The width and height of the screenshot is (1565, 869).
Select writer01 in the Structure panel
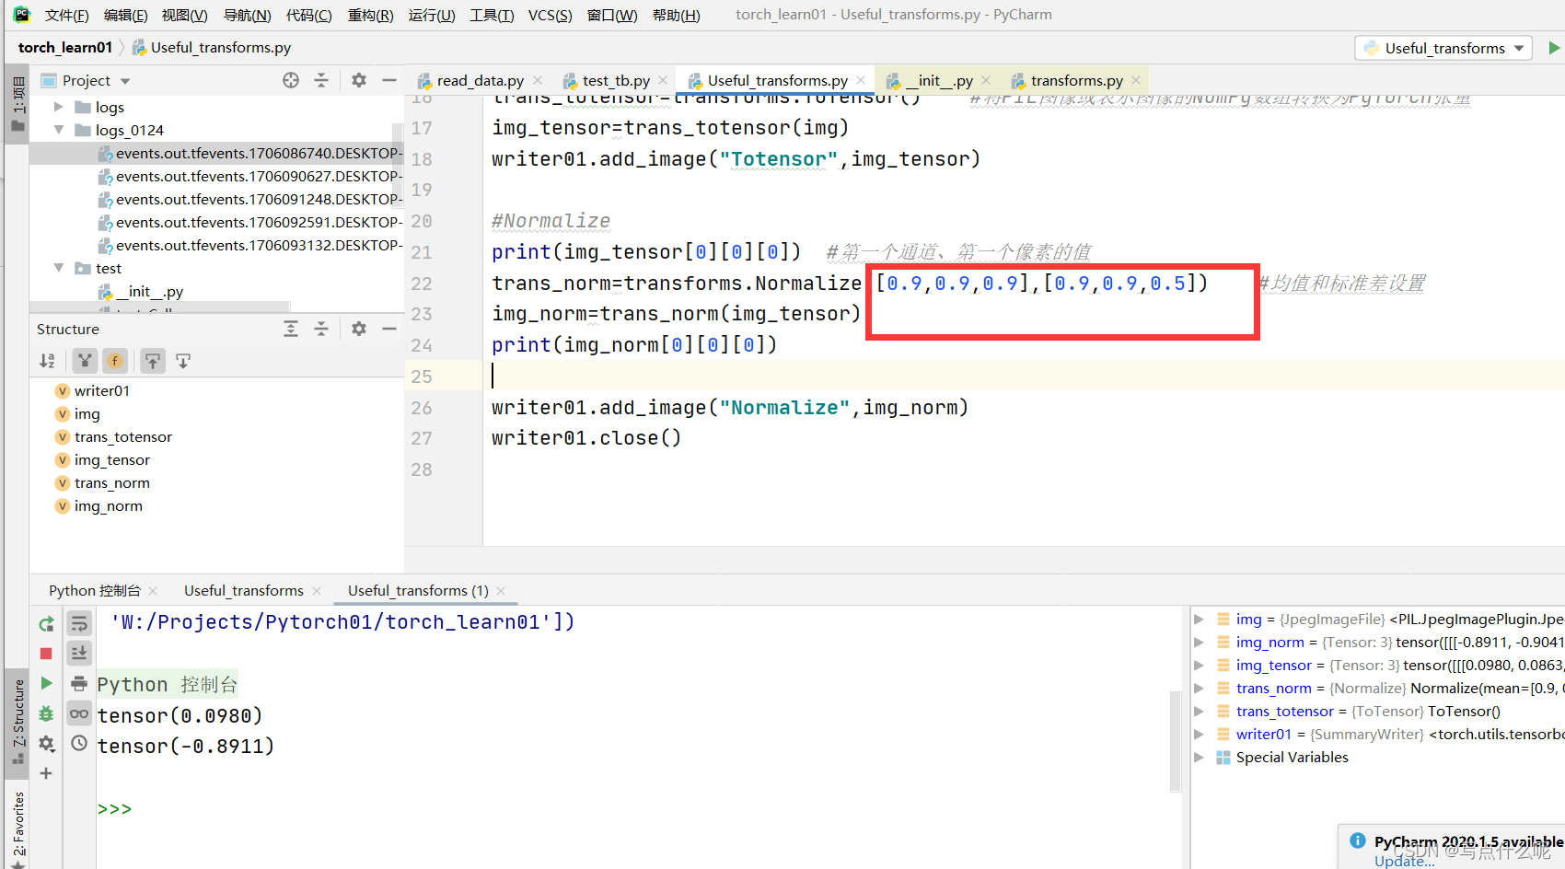[x=99, y=390]
